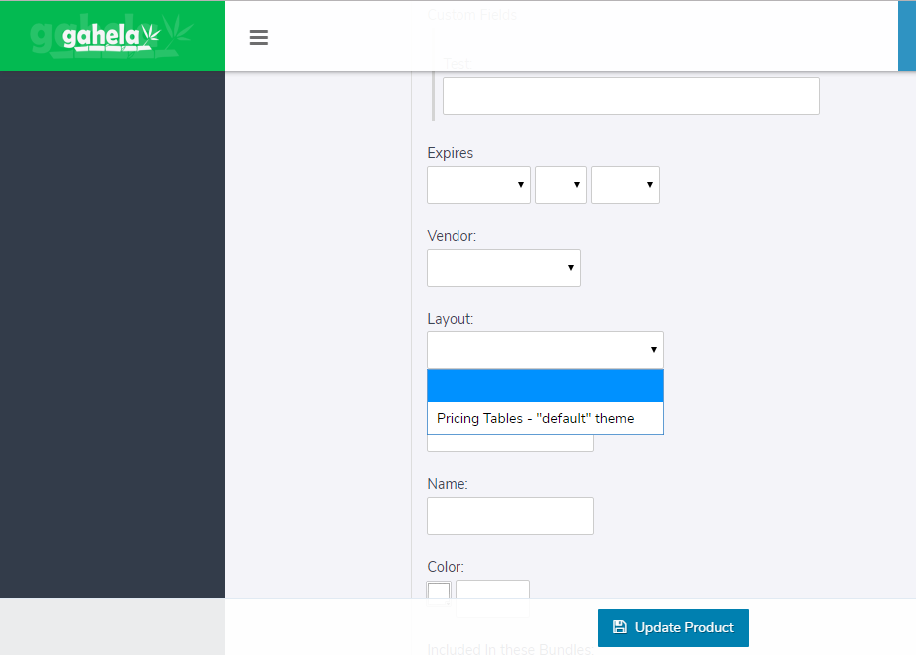Click the Update Product button
Screen dimensions: 916x655
point(673,628)
